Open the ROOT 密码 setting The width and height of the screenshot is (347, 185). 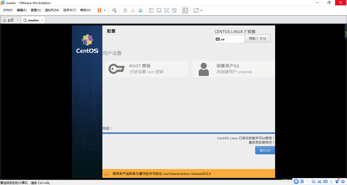pyautogui.click(x=147, y=69)
